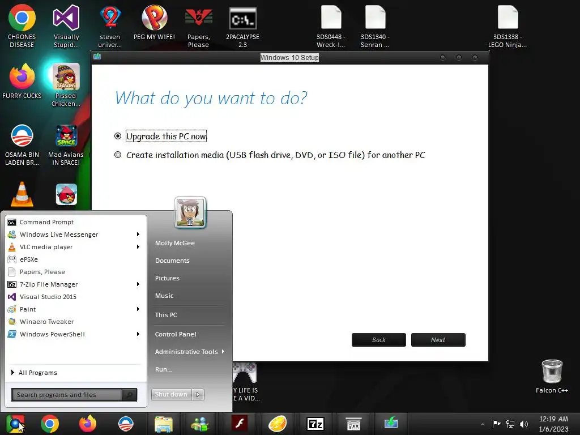580x435 pixels.
Task: Open Chrome from the taskbar
Action: pos(50,424)
